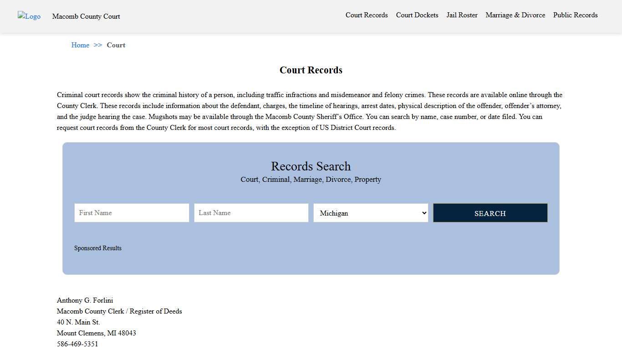Open the Marriage & Divorce section
Screen dimensions: 622x350
[x=515, y=15]
